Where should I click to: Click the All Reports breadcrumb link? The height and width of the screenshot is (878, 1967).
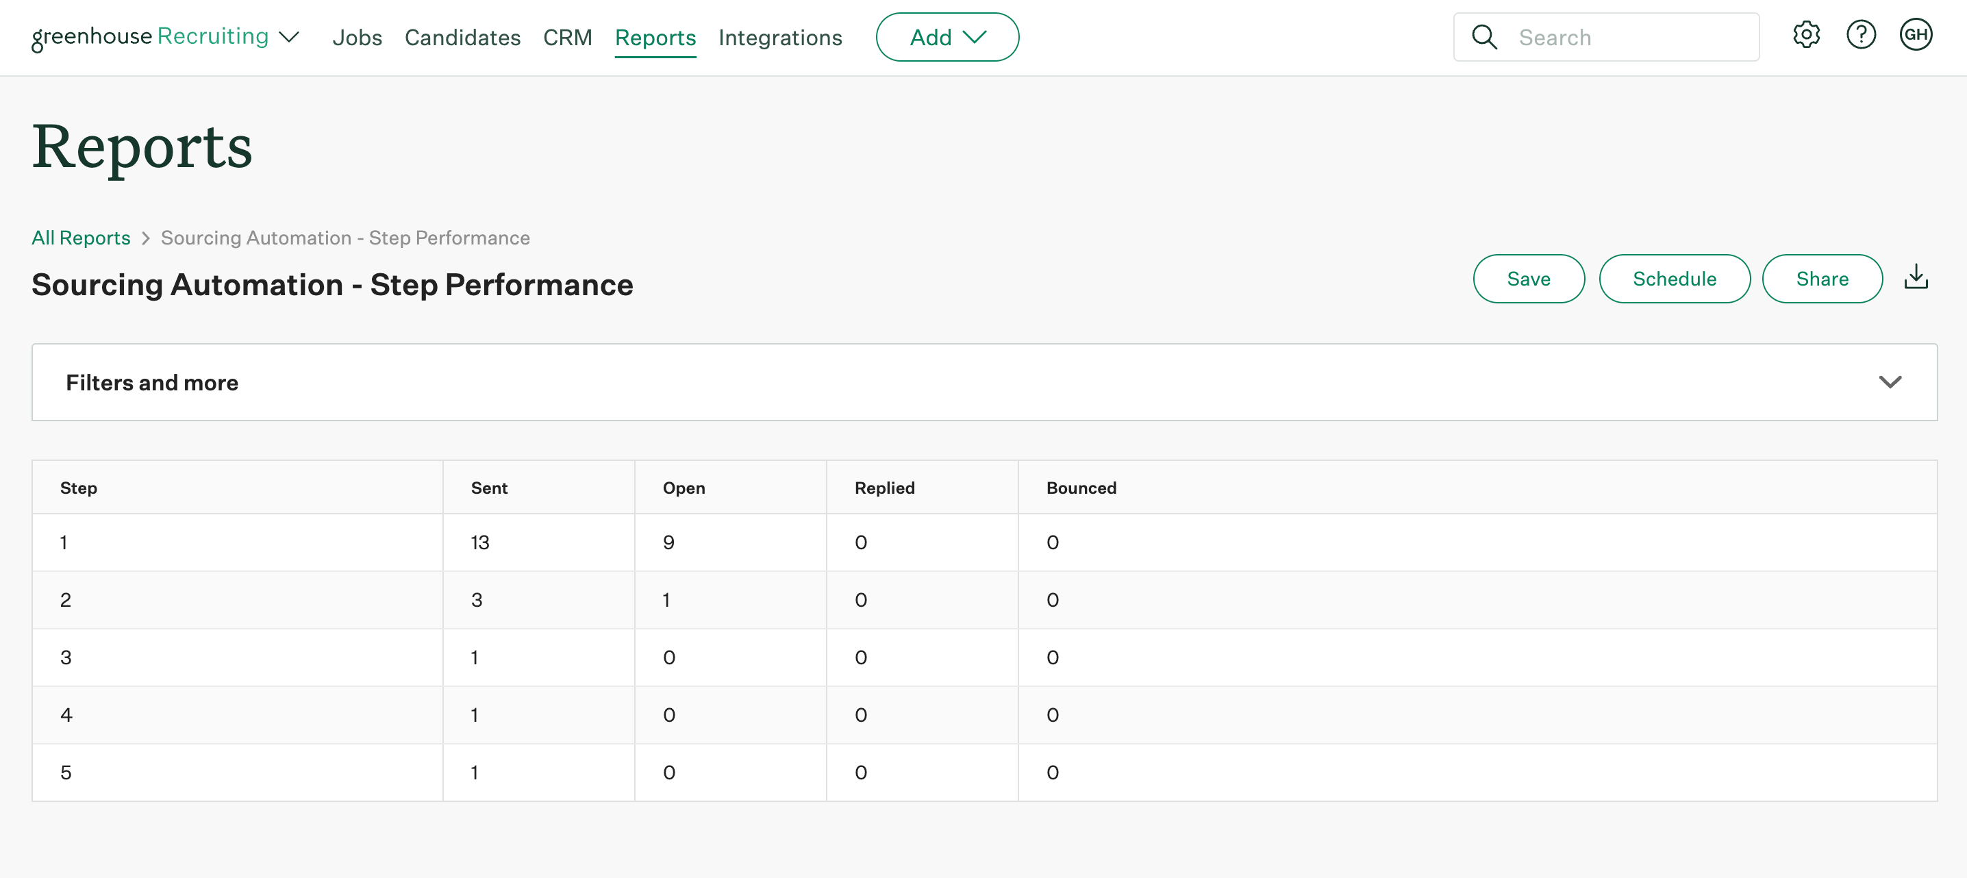coord(80,238)
